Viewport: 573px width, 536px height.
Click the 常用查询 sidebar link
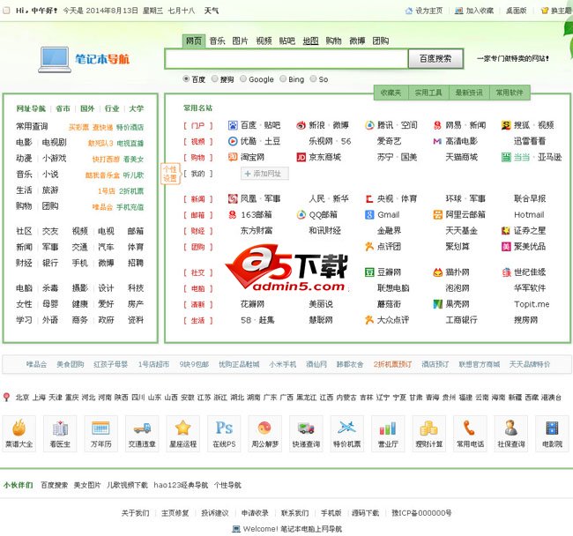[32, 126]
